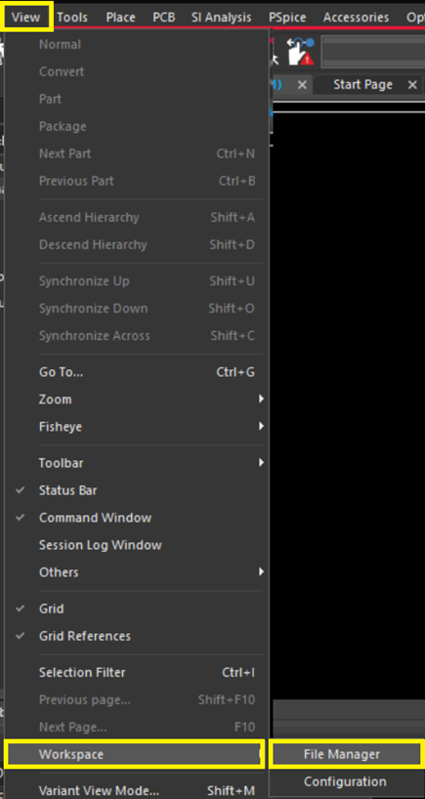The height and width of the screenshot is (799, 425).
Task: Open the PSpice menu
Action: coord(287,18)
